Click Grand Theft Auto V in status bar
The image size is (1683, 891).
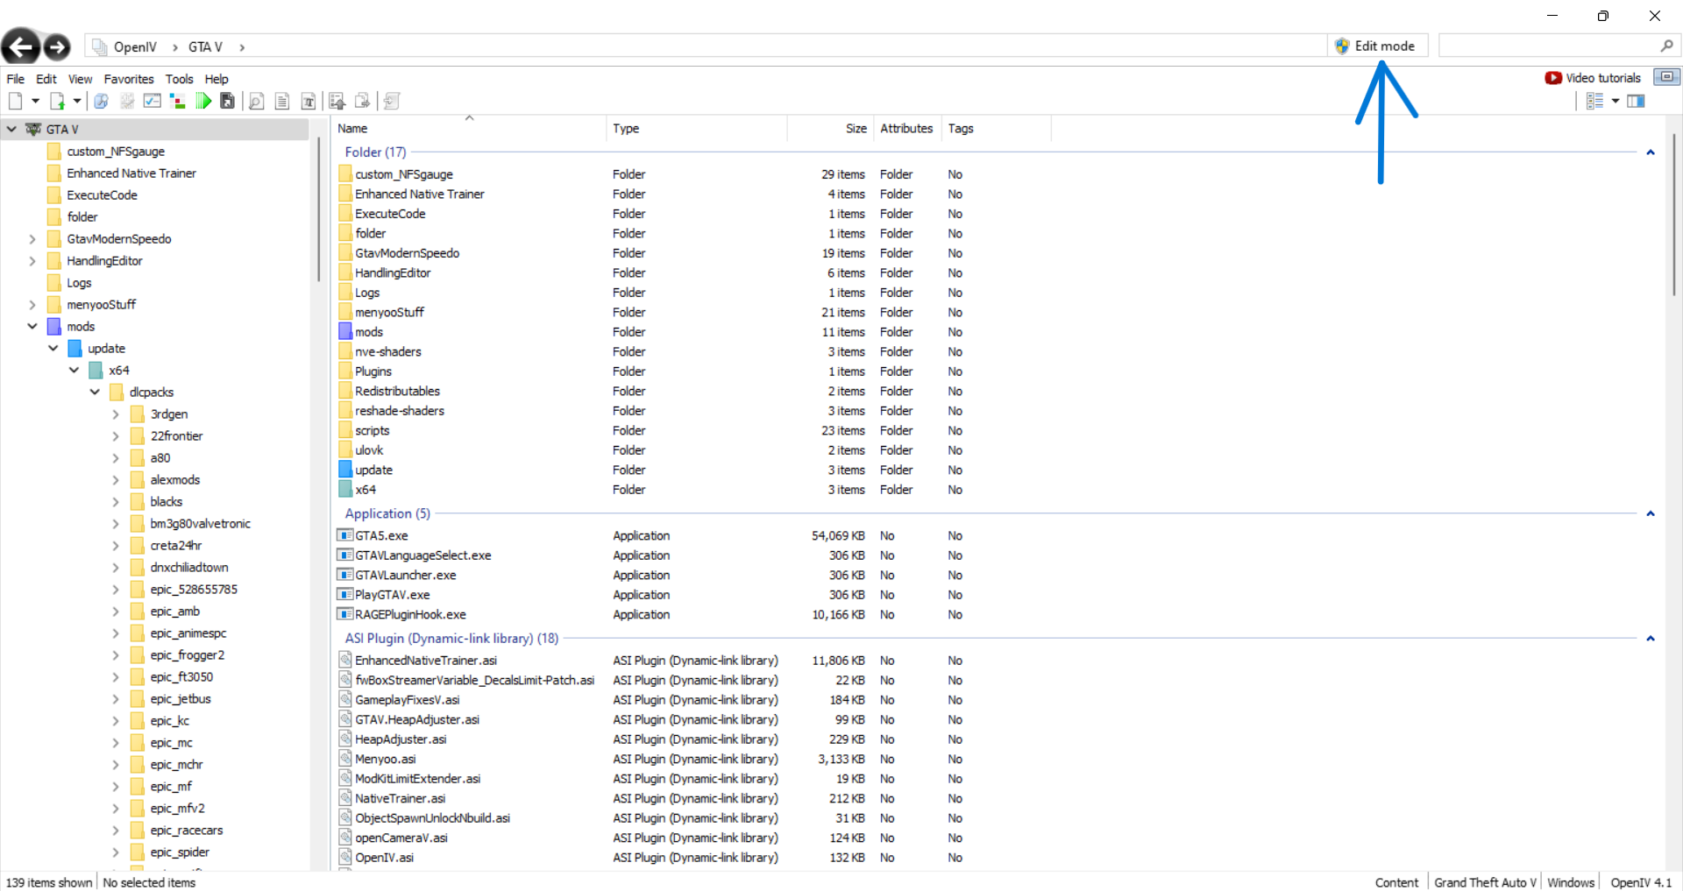point(1485,882)
